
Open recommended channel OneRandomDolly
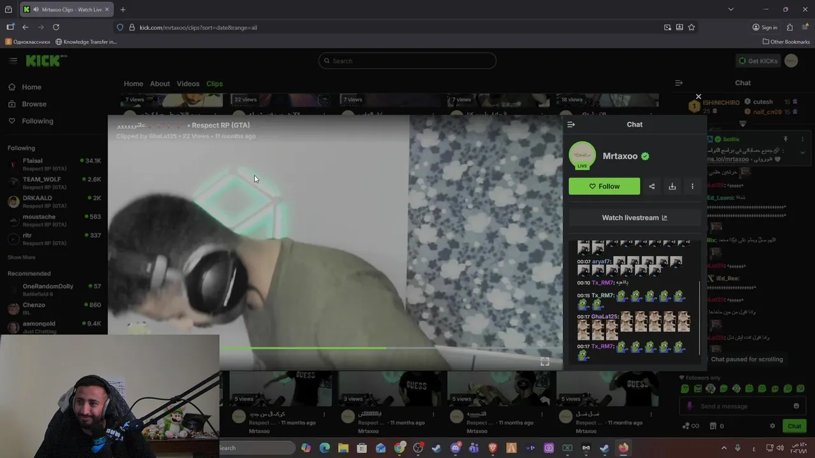[54, 289]
